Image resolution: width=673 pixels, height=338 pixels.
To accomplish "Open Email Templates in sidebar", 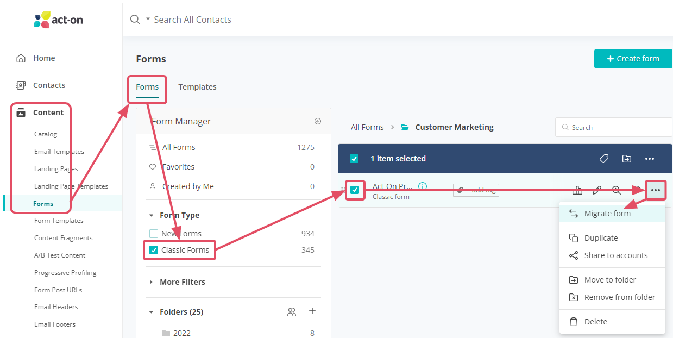I will coord(59,152).
